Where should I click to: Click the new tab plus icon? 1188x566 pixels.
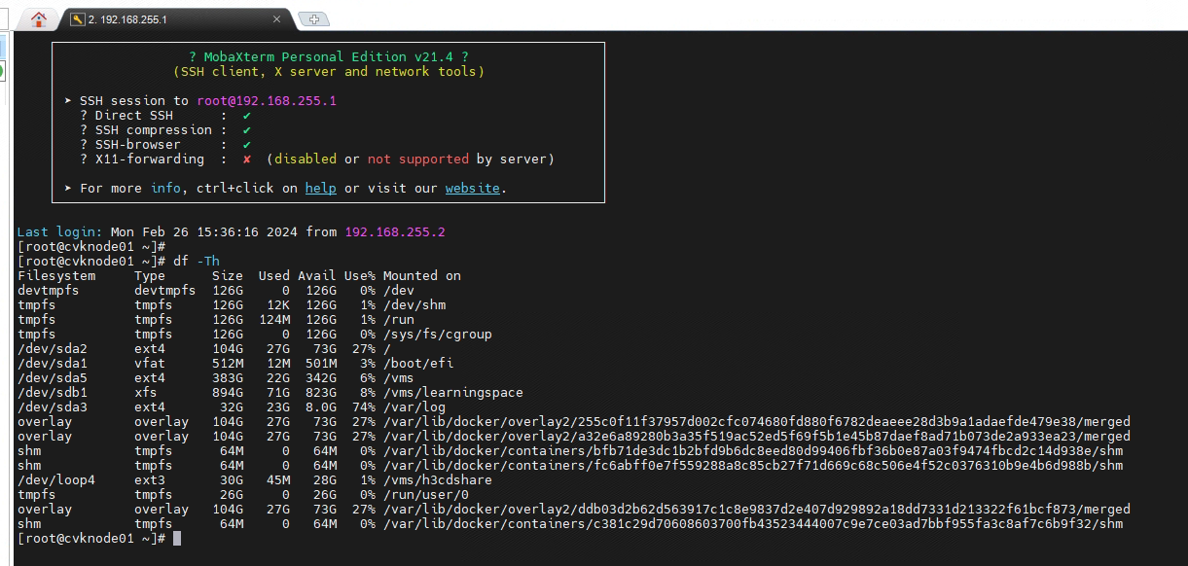click(x=313, y=18)
